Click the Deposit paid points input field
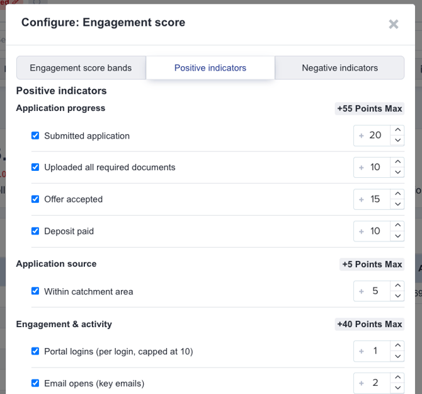 [375, 231]
